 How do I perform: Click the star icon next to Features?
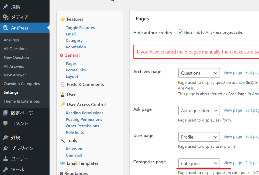tap(62, 20)
